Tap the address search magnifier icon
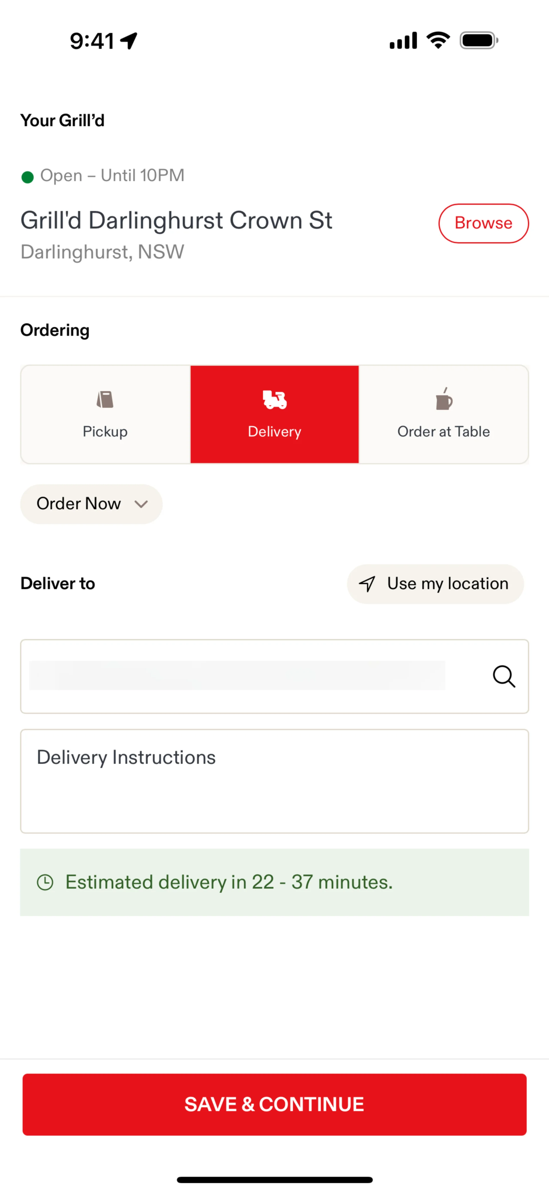Screen dimensions: 549x1193 click(504, 676)
